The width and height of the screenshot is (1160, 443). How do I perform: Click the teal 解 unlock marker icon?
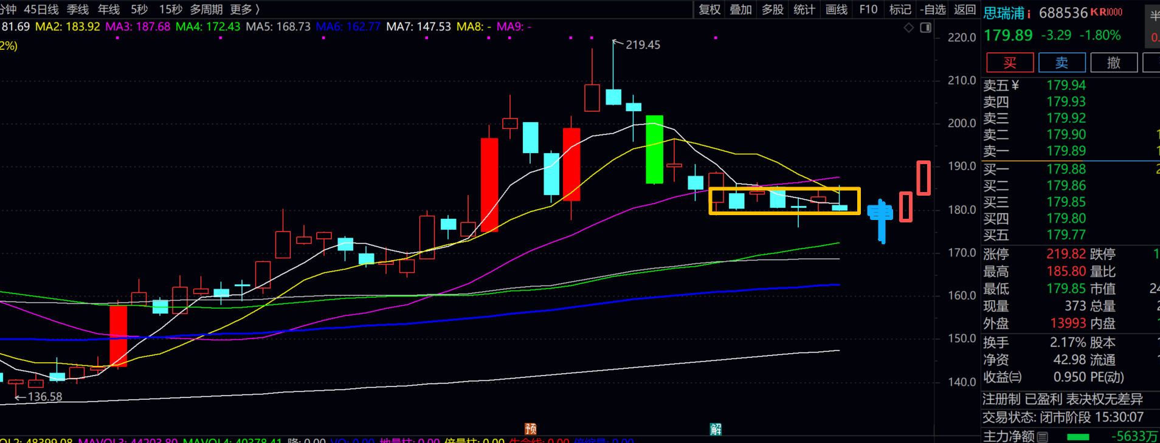click(x=716, y=429)
